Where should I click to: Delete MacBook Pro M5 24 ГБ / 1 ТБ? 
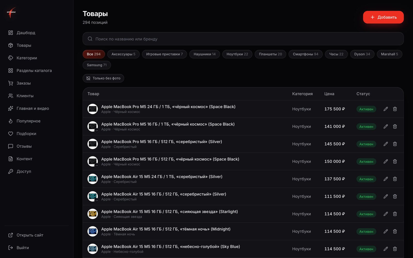pyautogui.click(x=395, y=109)
